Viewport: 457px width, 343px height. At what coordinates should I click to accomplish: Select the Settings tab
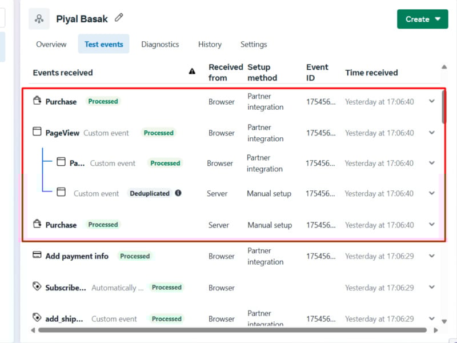point(253,44)
